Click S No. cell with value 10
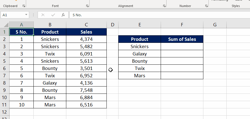Image resolution: width=250 pixels, height=119 pixels. tap(22, 105)
